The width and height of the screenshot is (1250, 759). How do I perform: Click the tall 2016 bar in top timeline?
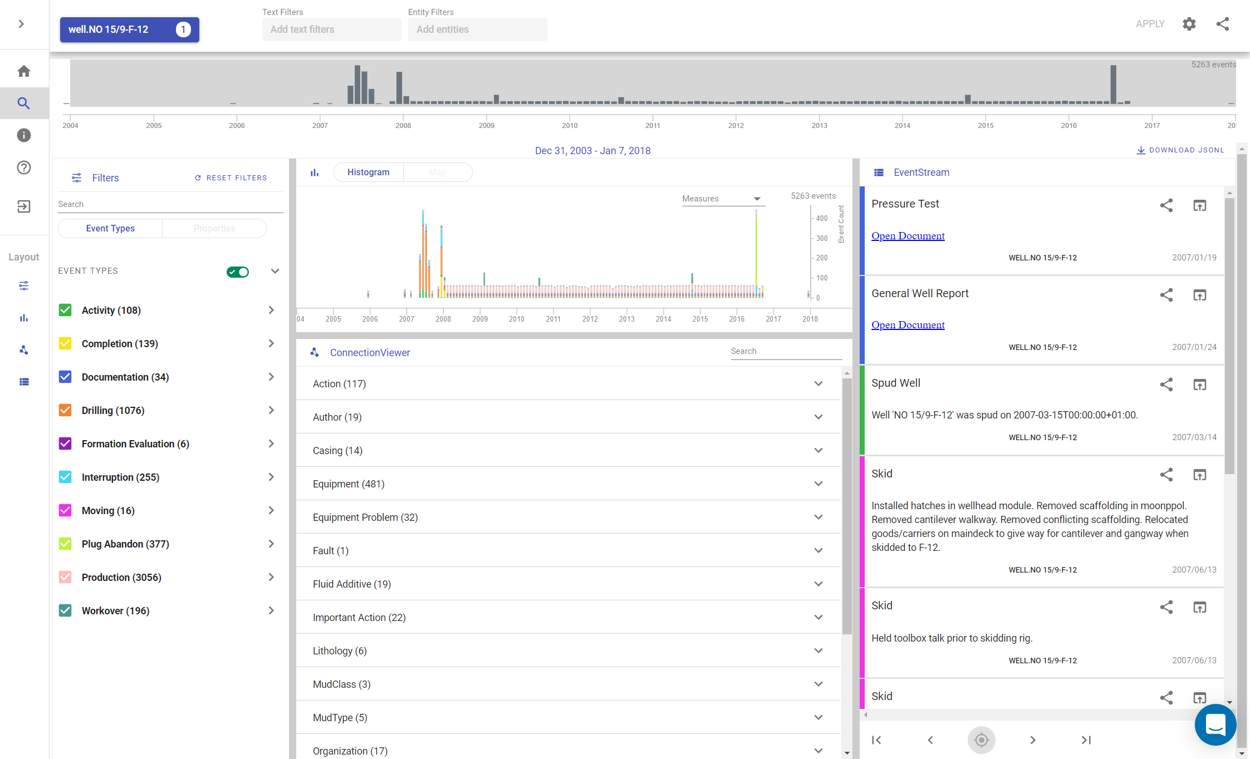point(1114,85)
